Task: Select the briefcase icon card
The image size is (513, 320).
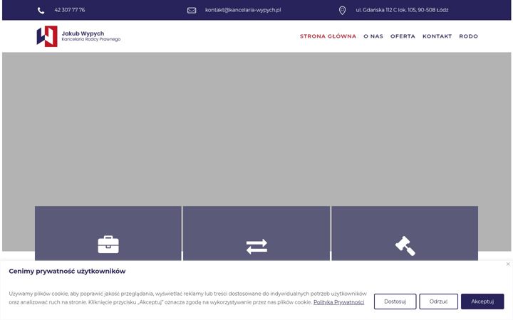Action: (x=108, y=233)
